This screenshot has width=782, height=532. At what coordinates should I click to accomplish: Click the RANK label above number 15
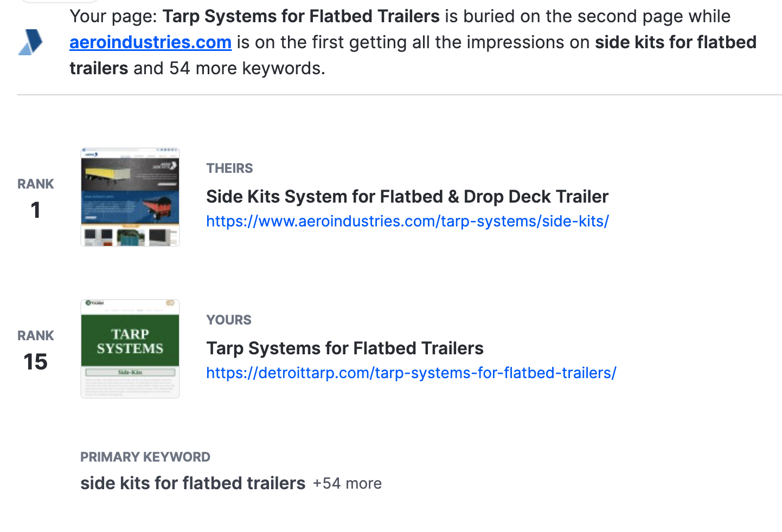point(36,336)
